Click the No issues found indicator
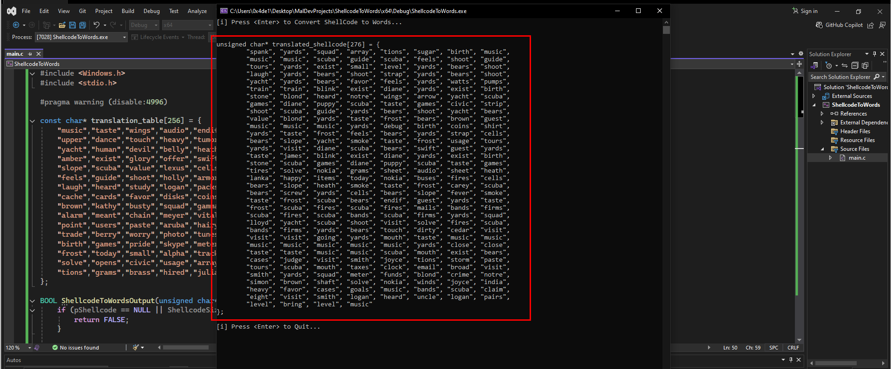Screen dimensions: 892x369 tap(76, 347)
